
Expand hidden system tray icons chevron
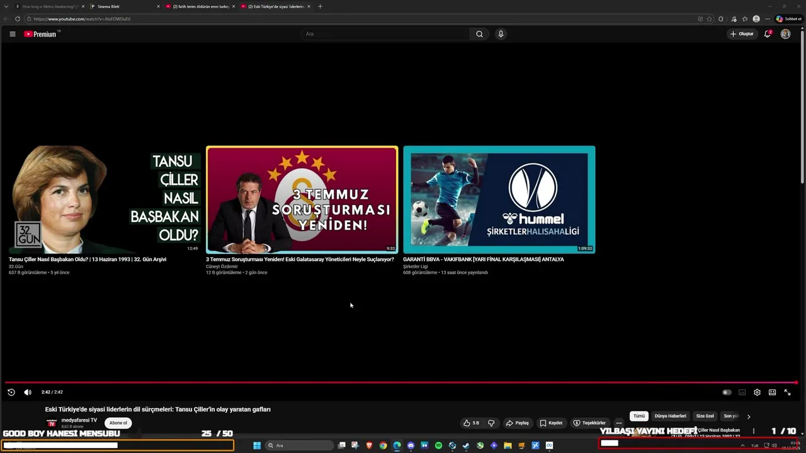pos(742,445)
